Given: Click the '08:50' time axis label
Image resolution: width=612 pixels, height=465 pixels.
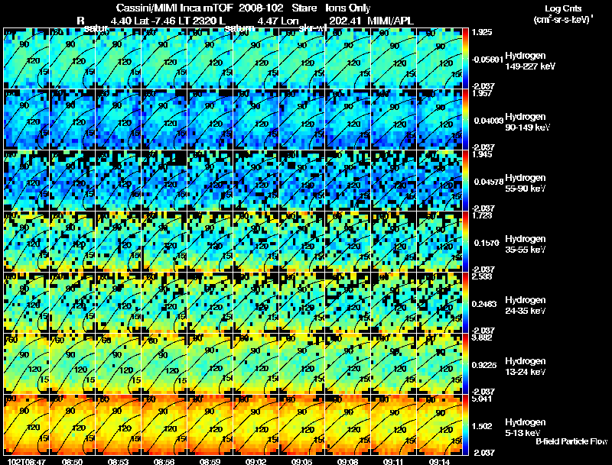Looking at the screenshot, I should [72, 461].
